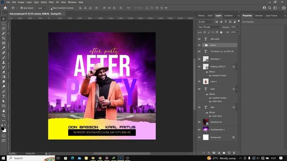287x161 pixels.
Task: Hide the 'names' group layer
Action: (x=199, y=45)
